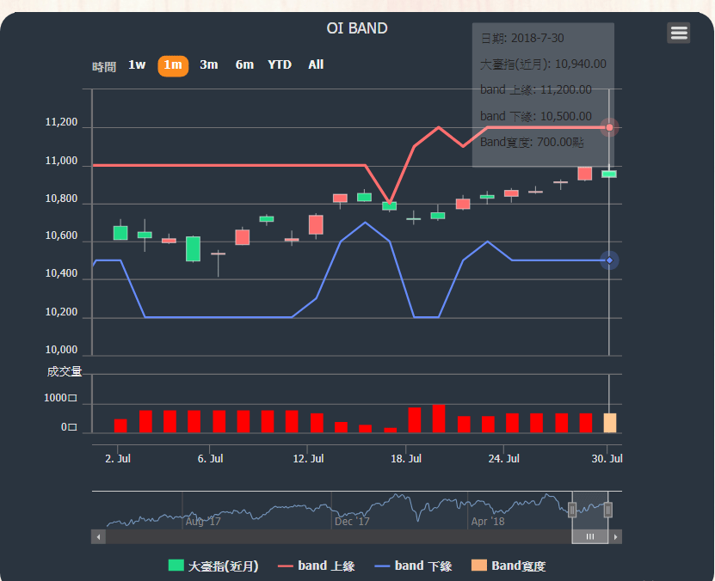
Task: Click the navigator left range handle
Action: point(572,510)
